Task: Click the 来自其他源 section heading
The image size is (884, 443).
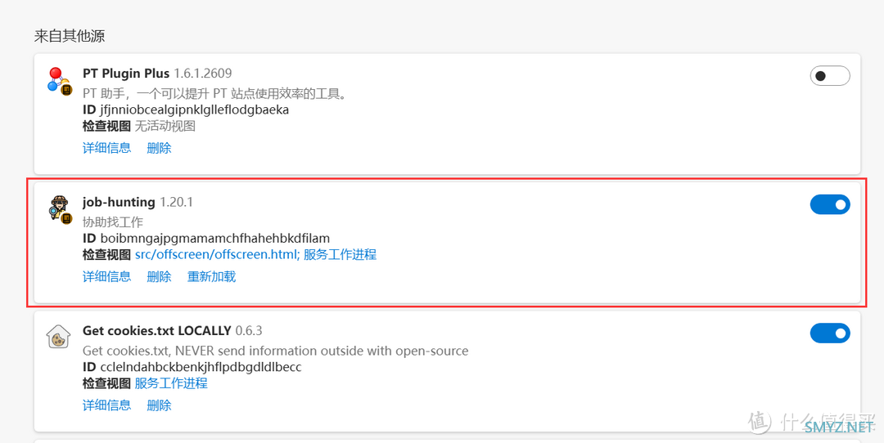Action: coord(70,36)
